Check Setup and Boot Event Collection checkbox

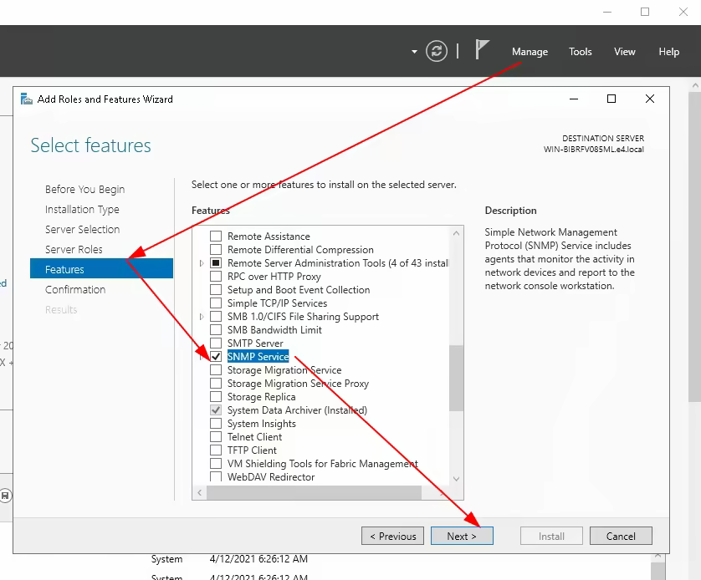click(x=216, y=289)
